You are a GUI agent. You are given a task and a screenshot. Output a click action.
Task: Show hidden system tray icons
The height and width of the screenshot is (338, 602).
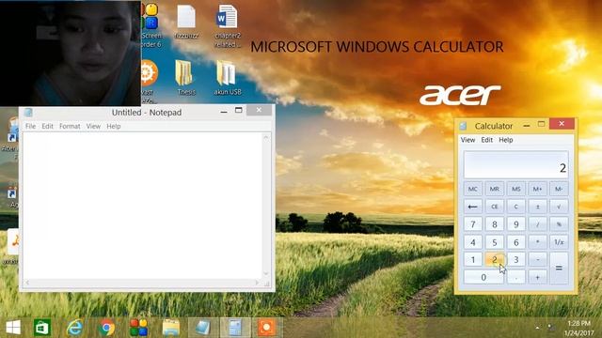537,328
